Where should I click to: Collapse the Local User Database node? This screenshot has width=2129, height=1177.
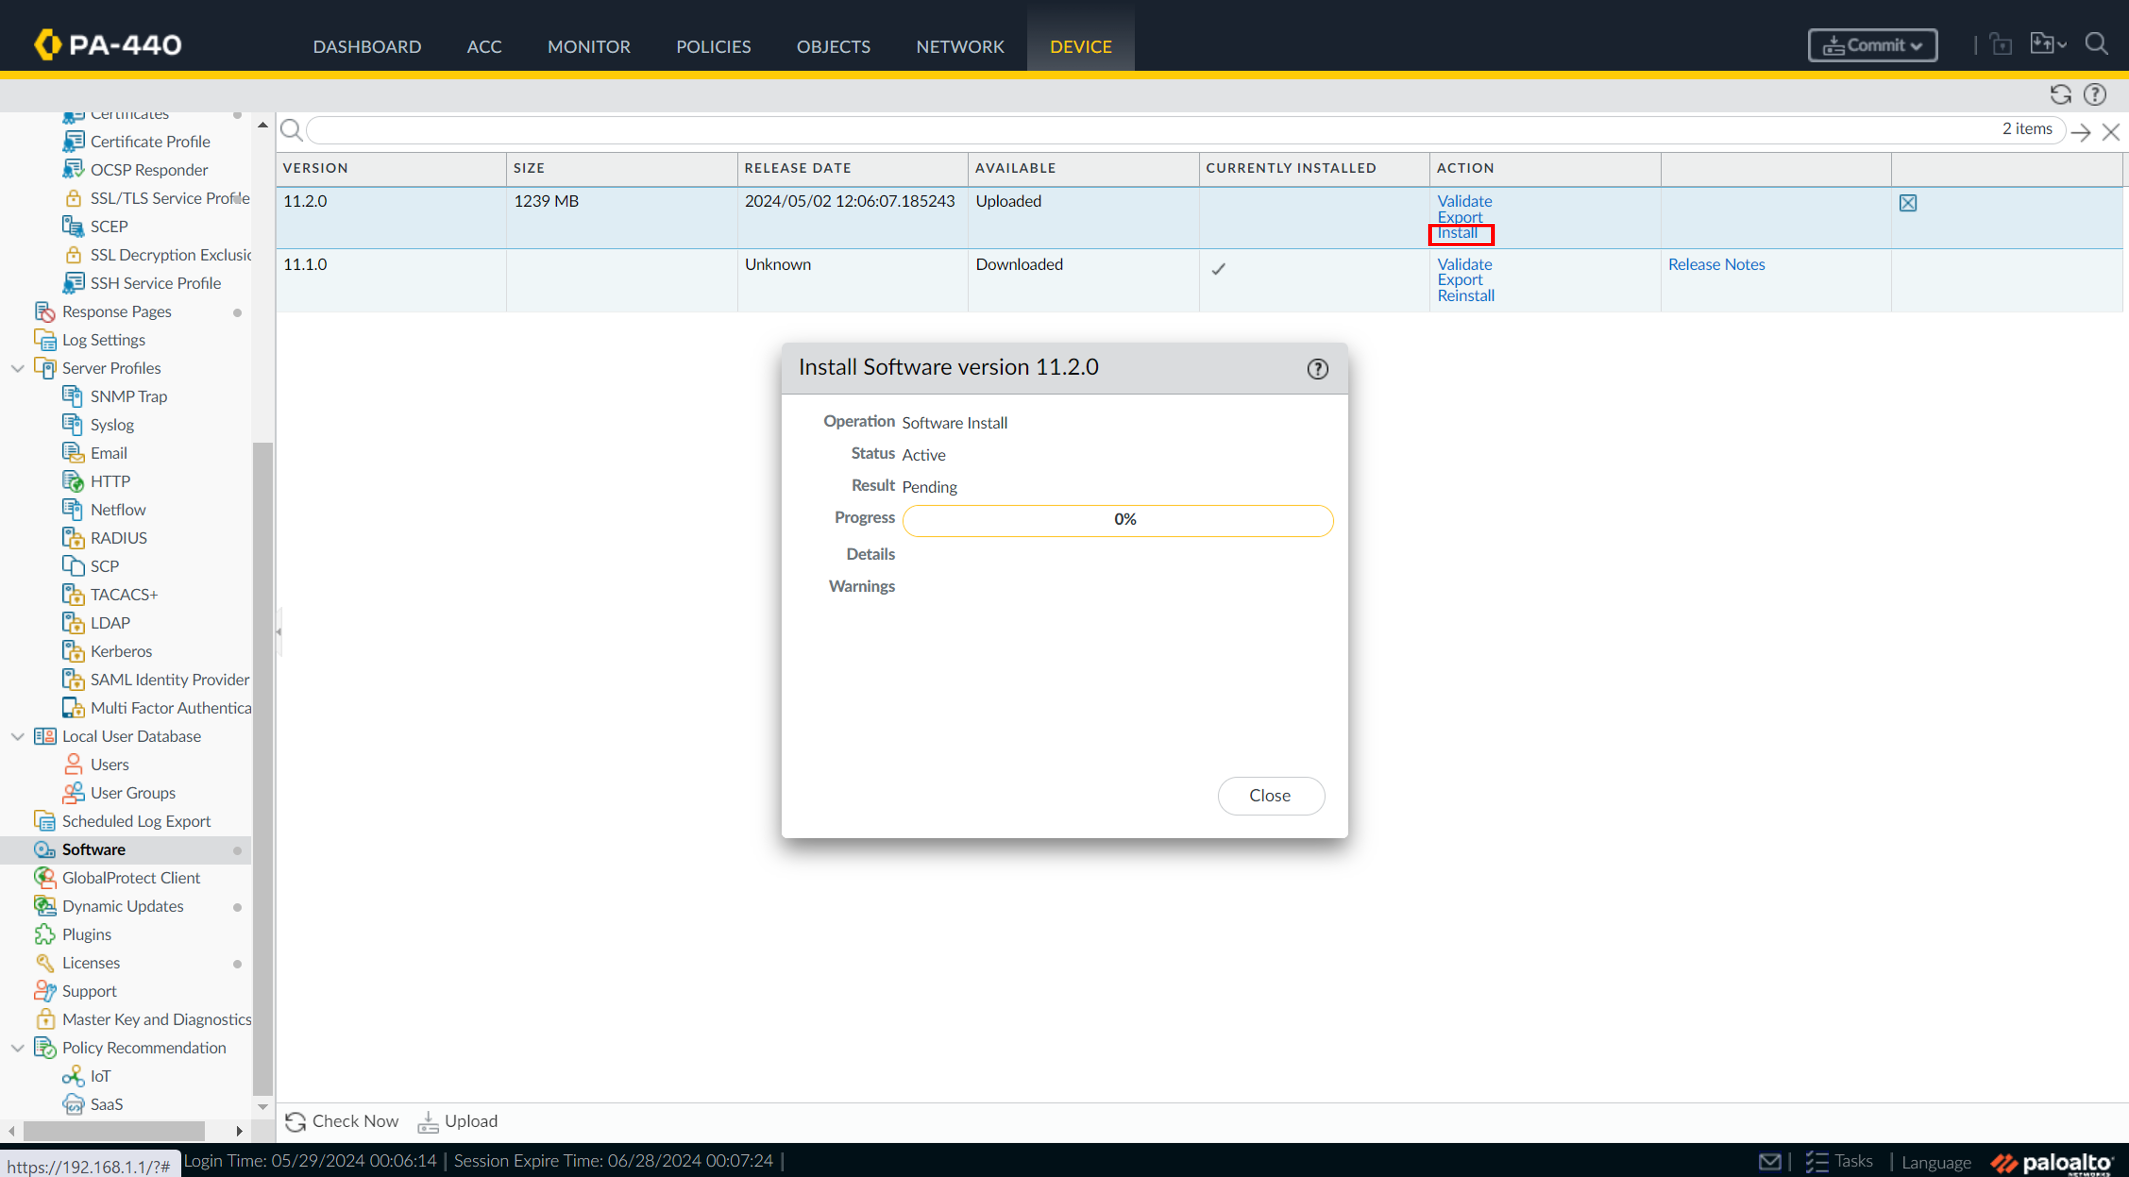coord(17,736)
